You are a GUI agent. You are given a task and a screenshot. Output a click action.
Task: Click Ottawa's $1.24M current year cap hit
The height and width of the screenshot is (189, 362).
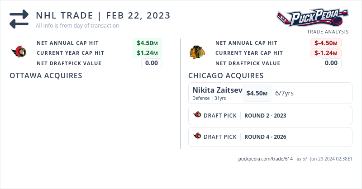pos(147,53)
